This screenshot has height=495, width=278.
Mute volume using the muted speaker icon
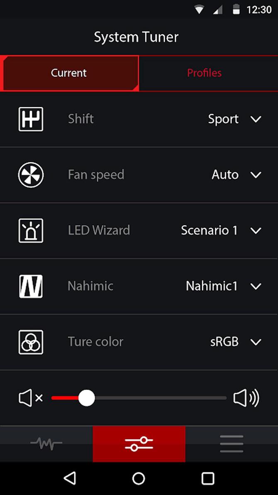point(31,398)
